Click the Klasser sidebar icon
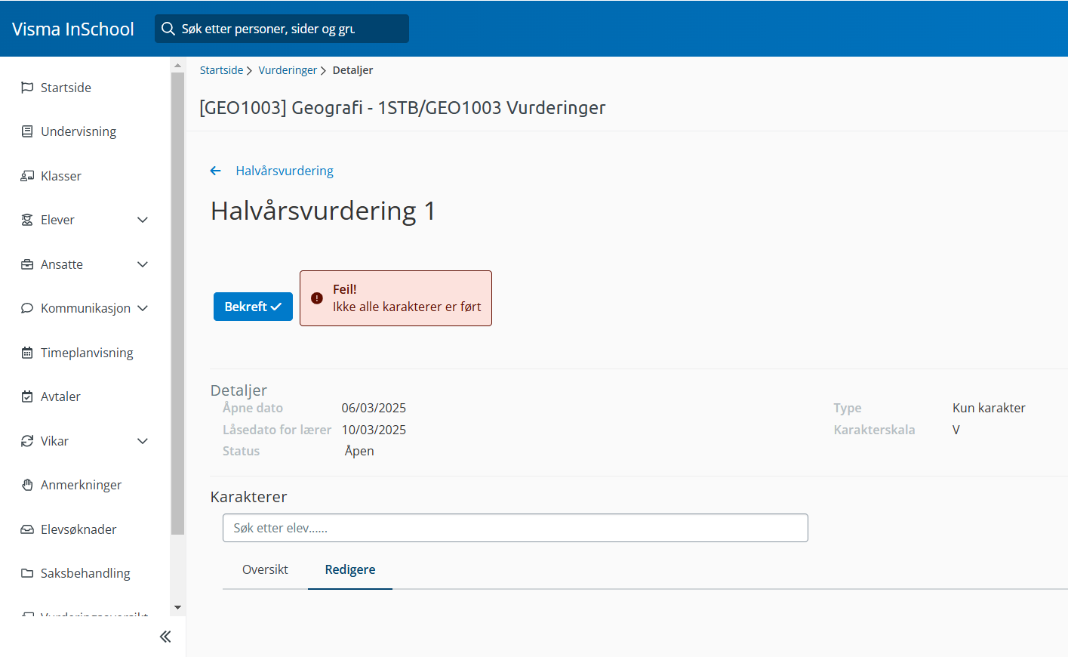 point(27,176)
